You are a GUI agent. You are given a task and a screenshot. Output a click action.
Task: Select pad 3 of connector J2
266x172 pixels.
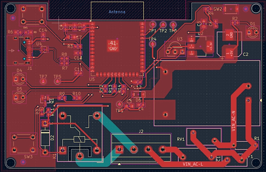[148, 149]
